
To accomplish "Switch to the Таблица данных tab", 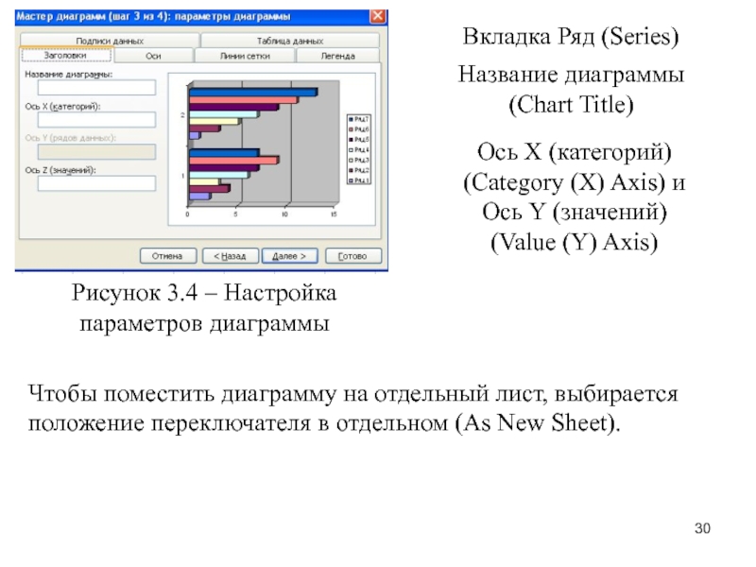I will click(289, 42).
